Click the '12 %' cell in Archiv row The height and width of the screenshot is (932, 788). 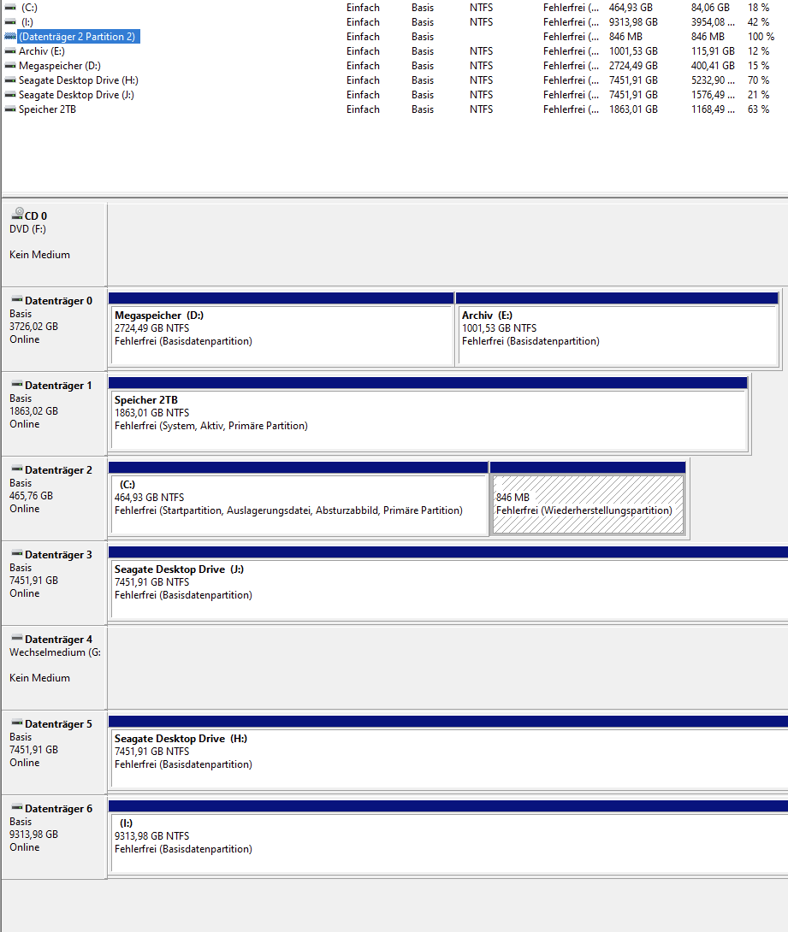coord(758,51)
